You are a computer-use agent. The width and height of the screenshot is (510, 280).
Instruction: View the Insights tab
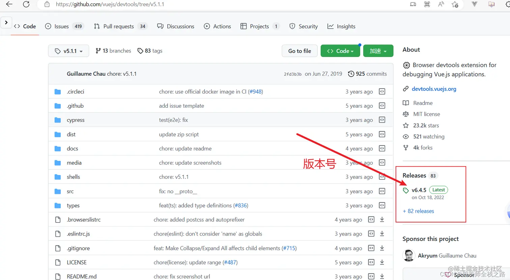point(341,26)
